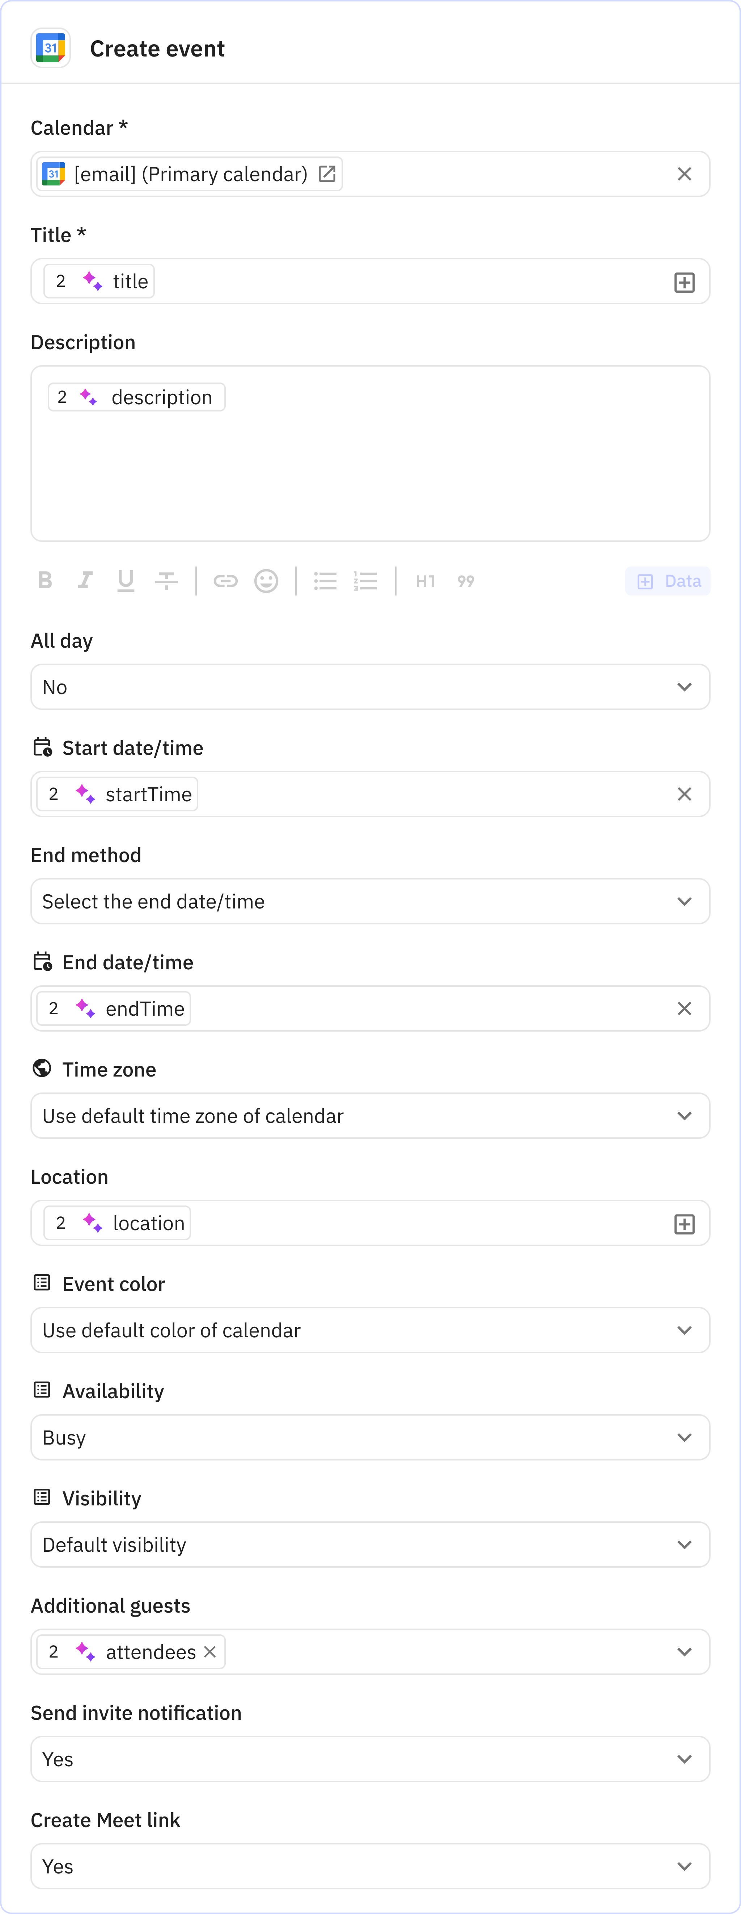Click the Availability list icon
This screenshot has width=741, height=1914.
tap(42, 1390)
